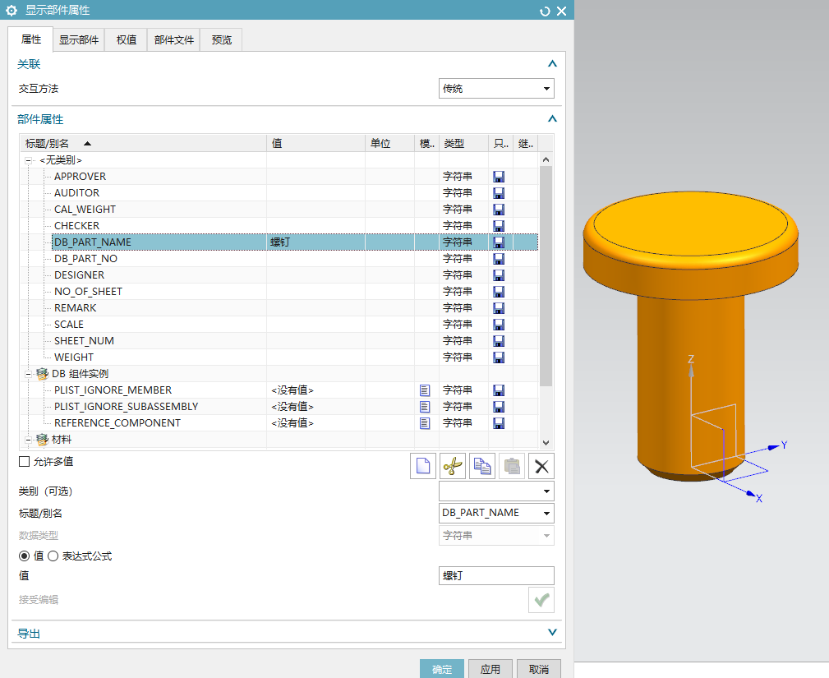Viewport: 829px width, 678px height.
Task: Click the save icon in the SCALE row
Action: click(499, 324)
